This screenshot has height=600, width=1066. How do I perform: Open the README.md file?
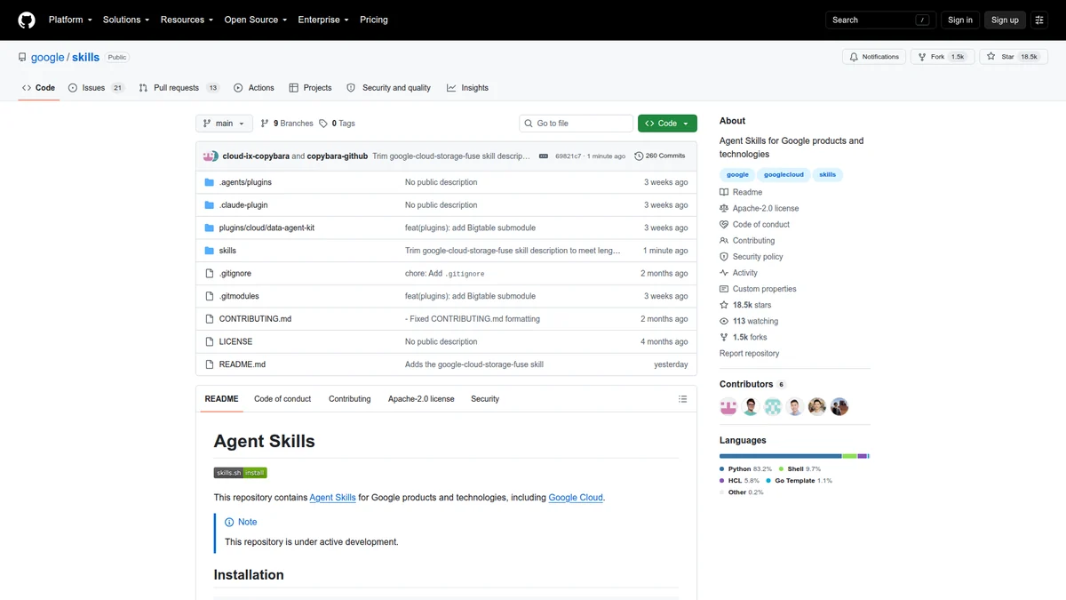click(243, 364)
